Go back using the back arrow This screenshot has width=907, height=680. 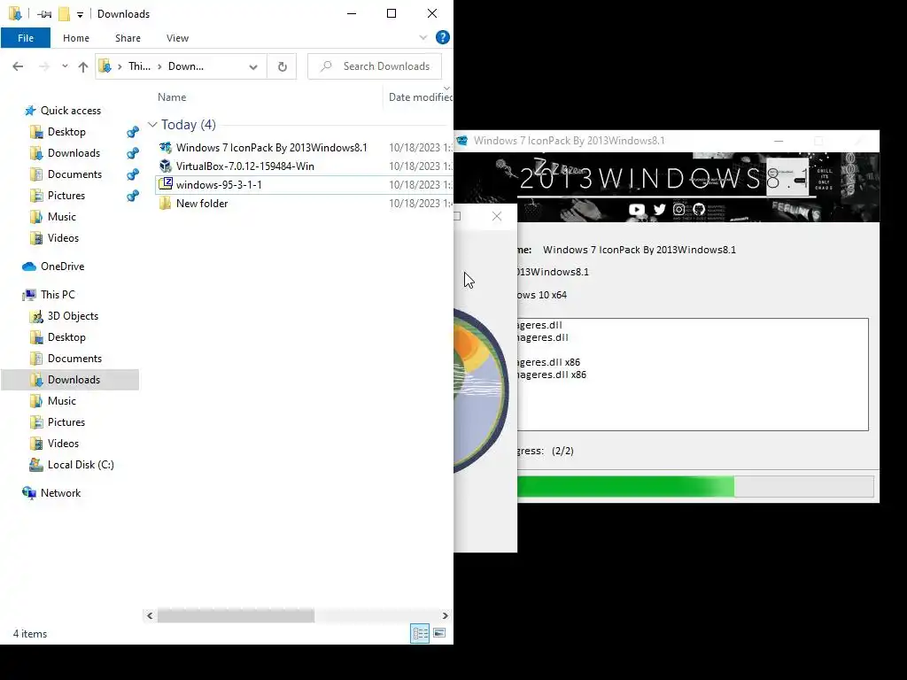pyautogui.click(x=18, y=66)
